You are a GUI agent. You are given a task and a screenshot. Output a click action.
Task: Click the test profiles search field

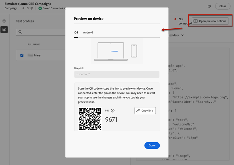41,32
